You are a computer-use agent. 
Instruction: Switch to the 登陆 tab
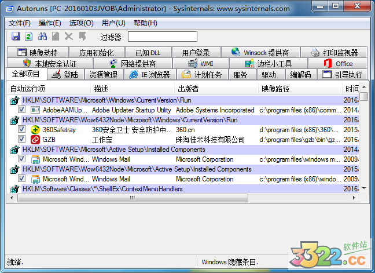coord(65,75)
